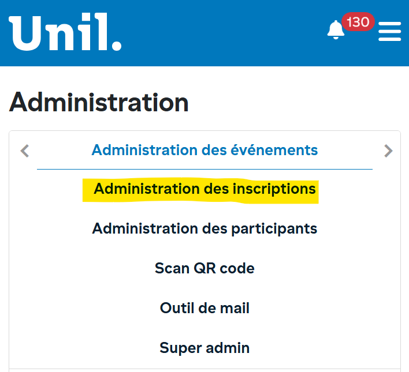Open the Scan QR code tool

204,268
